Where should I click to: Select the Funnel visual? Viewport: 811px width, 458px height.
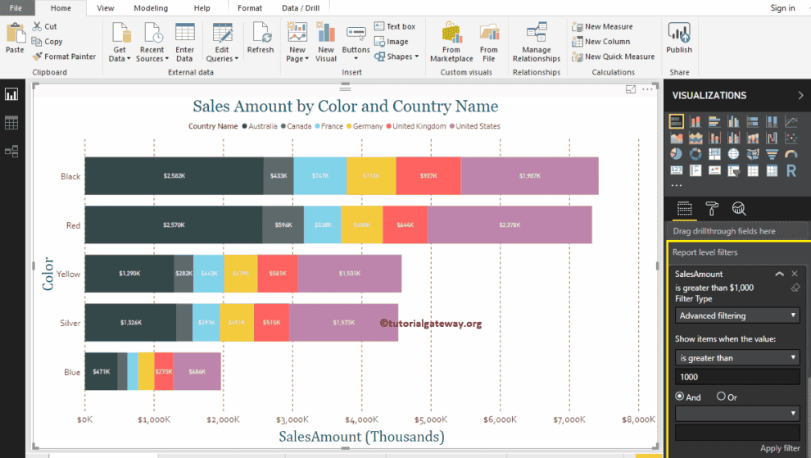[772, 154]
